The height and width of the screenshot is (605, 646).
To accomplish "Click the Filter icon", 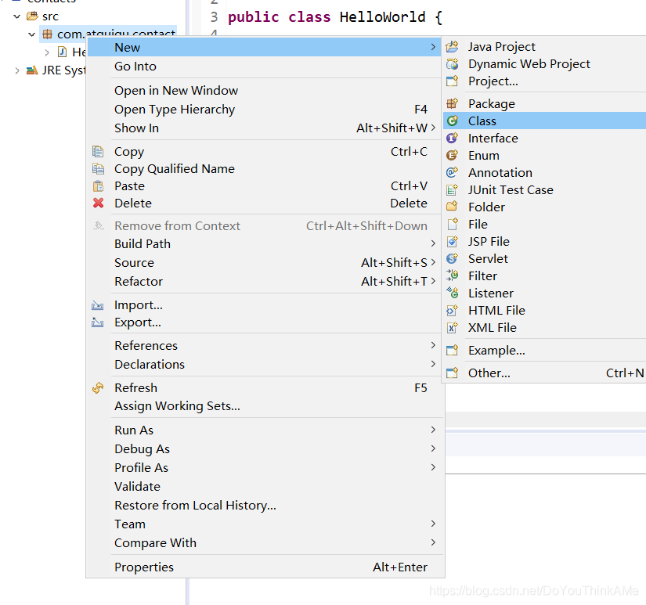I will (453, 275).
